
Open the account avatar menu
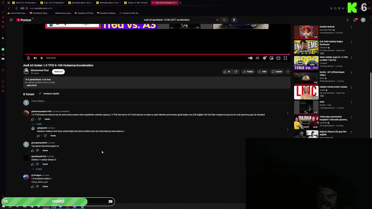[x=363, y=20]
